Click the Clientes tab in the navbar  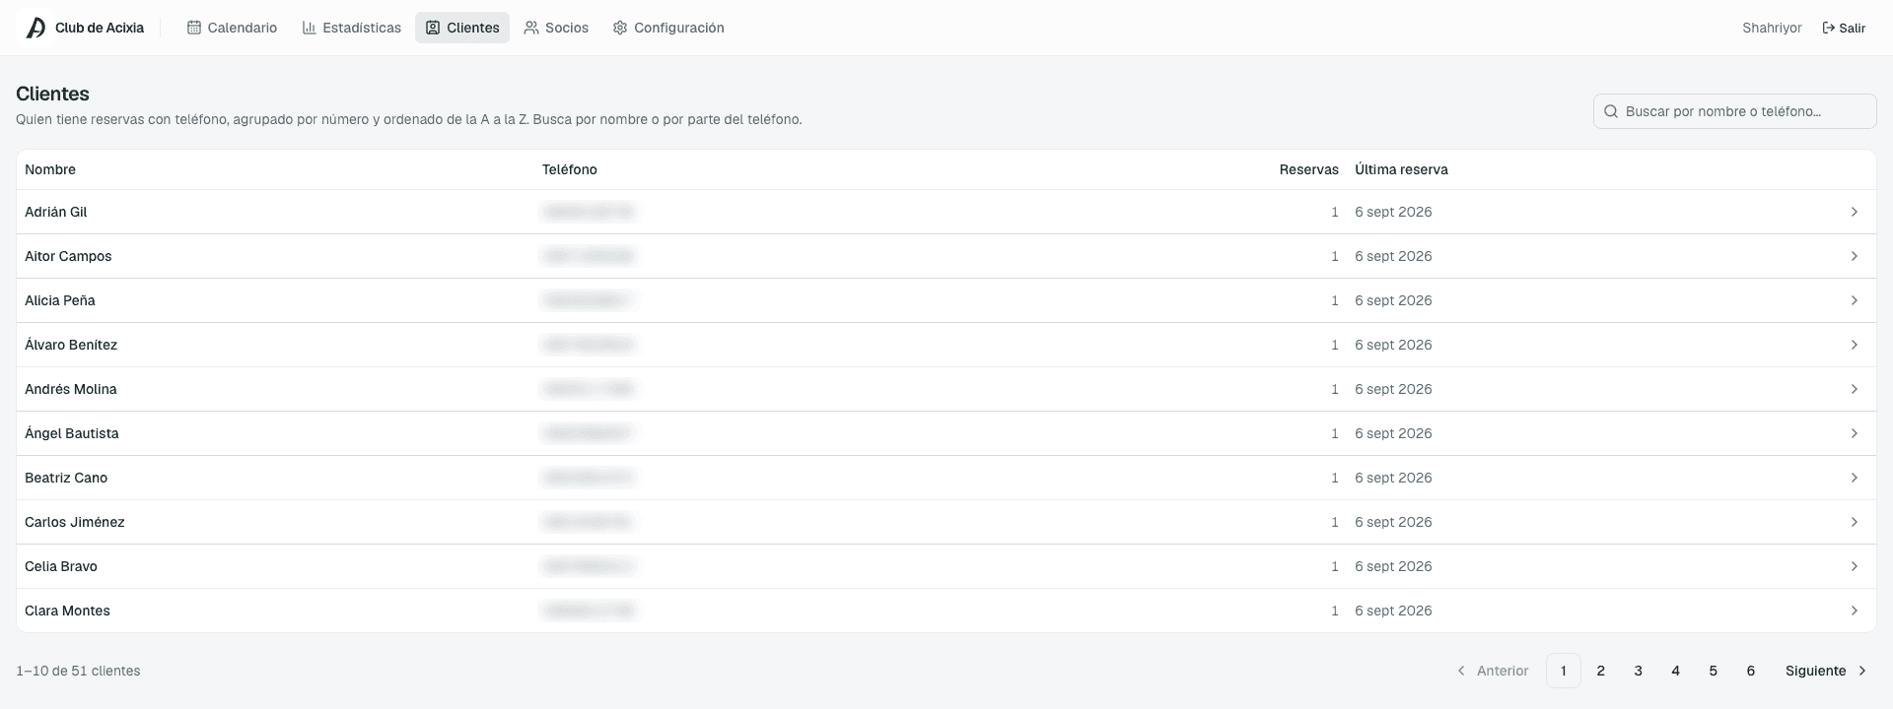click(462, 28)
